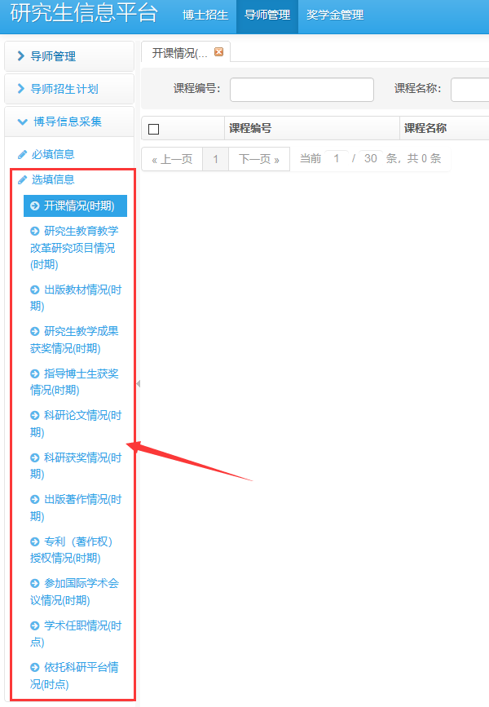
Task: Click the arrow icon next to 出版教材情况
Action: pyautogui.click(x=35, y=289)
